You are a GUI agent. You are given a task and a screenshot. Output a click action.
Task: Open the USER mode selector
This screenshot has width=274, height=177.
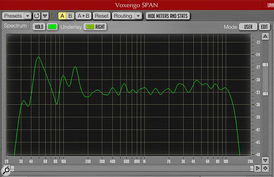(x=248, y=27)
